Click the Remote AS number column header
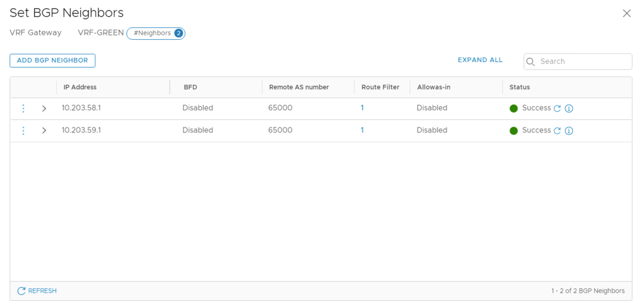Screen dimensions: 637x304 click(298, 87)
